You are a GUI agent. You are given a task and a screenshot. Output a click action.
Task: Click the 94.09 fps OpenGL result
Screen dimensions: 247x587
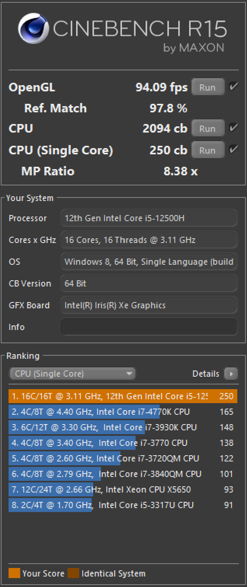[x=162, y=87]
